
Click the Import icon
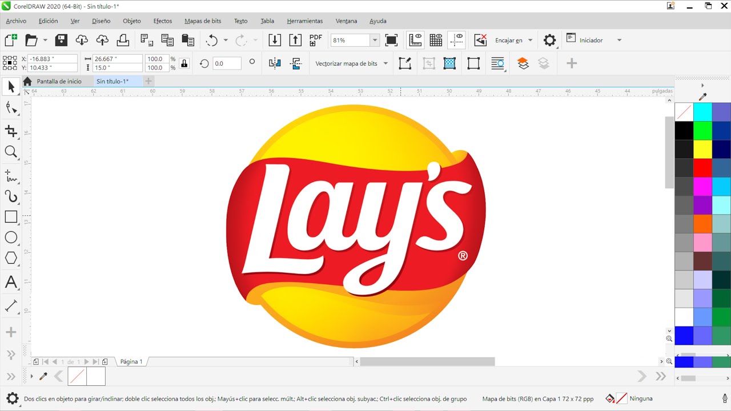275,40
